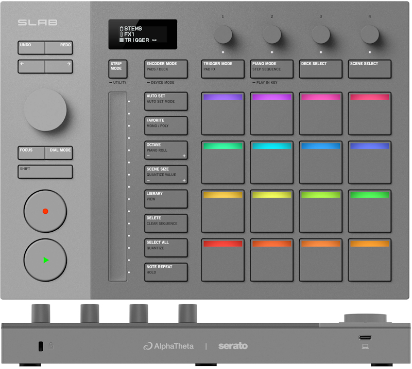Viewport: 412px width, 369px height.
Task: Click the large rotary dial
Action: tap(45, 109)
